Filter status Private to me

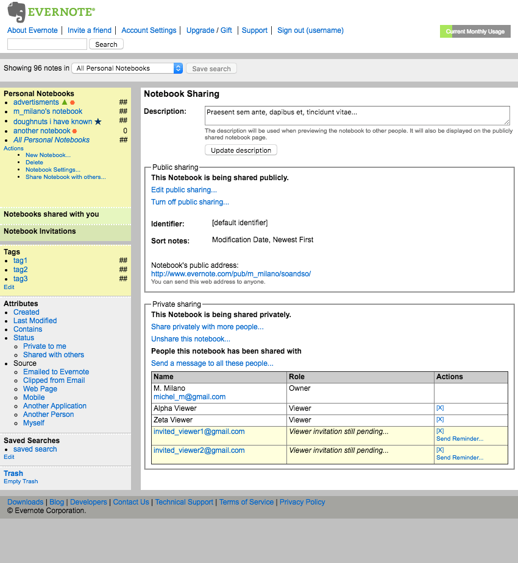[x=44, y=346]
